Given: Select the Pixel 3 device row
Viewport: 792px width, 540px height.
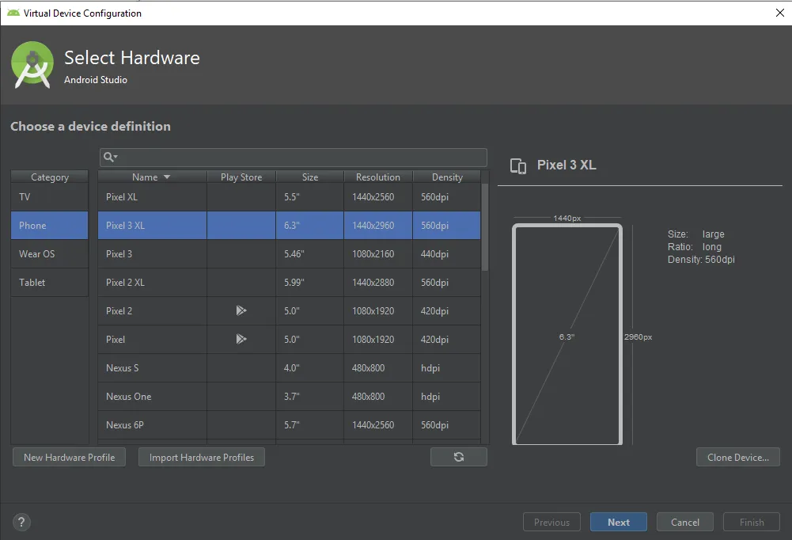Looking at the screenshot, I should pos(289,254).
